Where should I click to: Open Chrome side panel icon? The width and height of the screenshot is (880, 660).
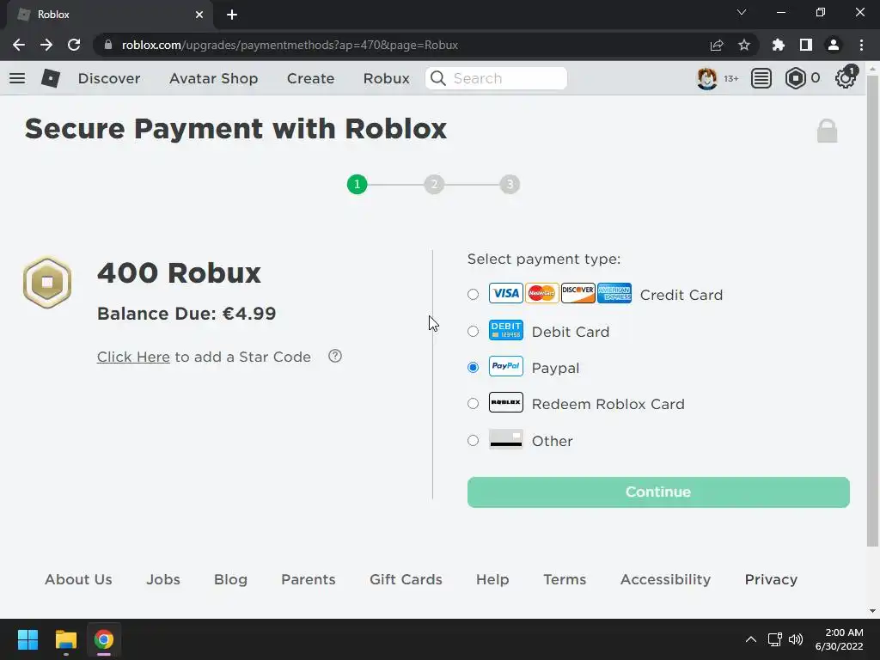[x=806, y=45]
